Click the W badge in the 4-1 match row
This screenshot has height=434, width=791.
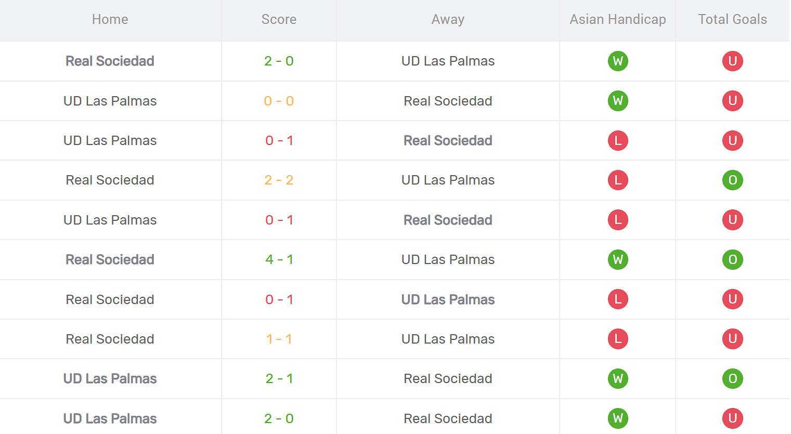[x=618, y=259]
